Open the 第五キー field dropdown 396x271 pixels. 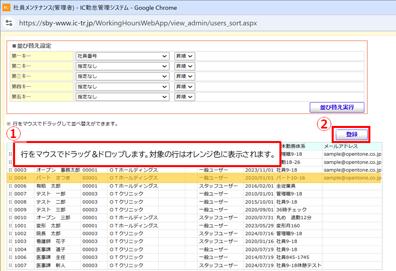(x=122, y=96)
